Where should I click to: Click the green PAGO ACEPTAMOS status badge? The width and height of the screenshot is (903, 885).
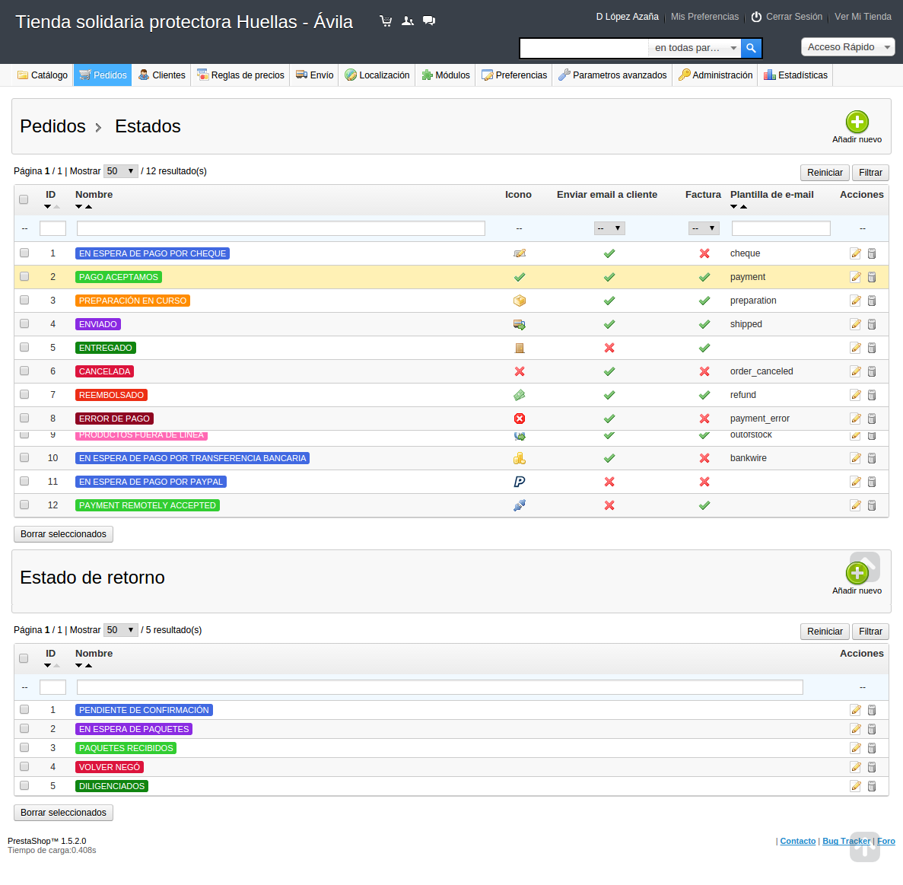point(119,277)
